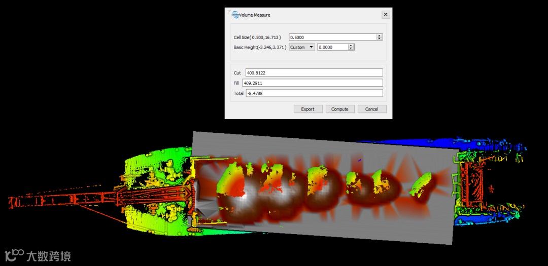The image size is (548, 266).
Task: Click the Basic Height 0.0000 field
Action: [333, 47]
